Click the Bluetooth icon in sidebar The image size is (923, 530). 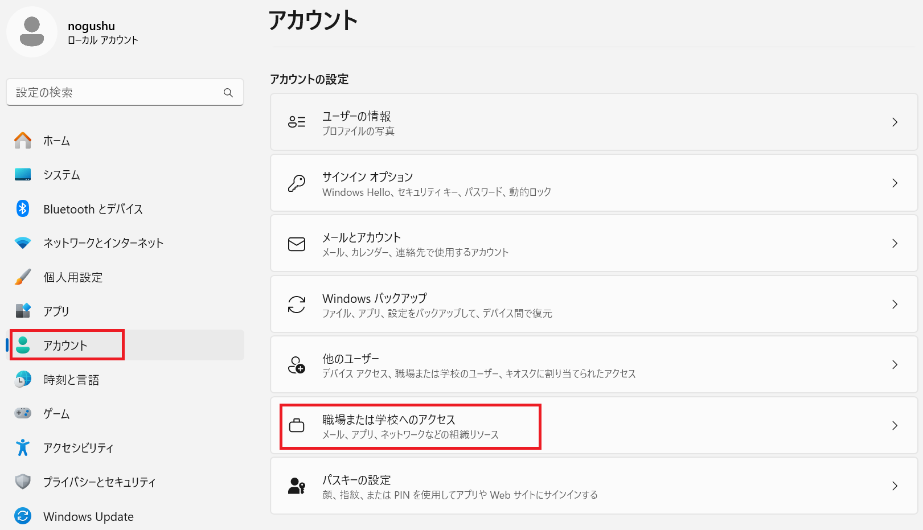tap(23, 208)
